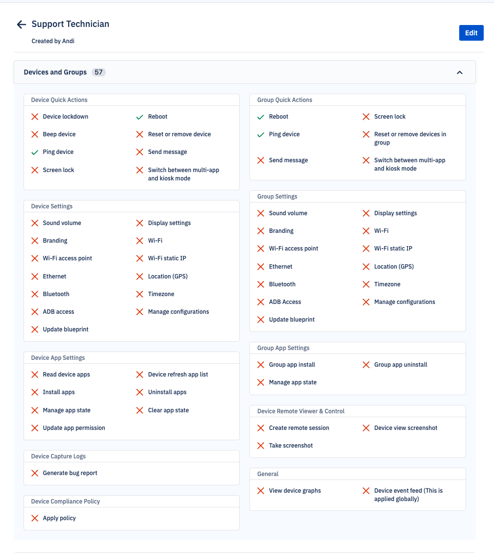Click Update blueprint label in Group Settings
Image resolution: width=494 pixels, height=553 pixels.
(x=292, y=320)
